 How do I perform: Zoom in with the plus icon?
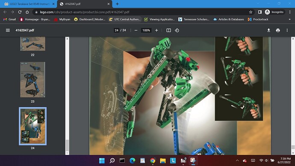(156, 30)
